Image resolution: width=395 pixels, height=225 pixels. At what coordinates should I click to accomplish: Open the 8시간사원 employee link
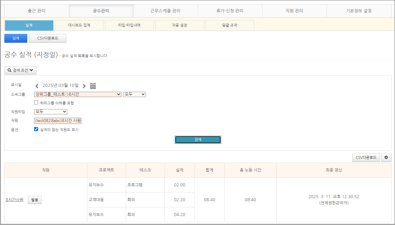pyautogui.click(x=15, y=200)
